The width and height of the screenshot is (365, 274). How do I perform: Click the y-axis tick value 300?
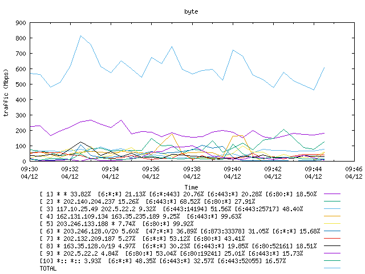(21, 115)
